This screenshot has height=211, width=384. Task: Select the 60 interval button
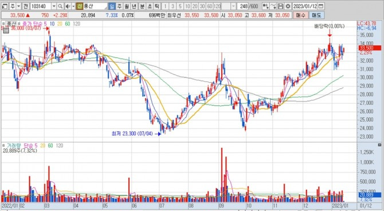(x=210, y=6)
